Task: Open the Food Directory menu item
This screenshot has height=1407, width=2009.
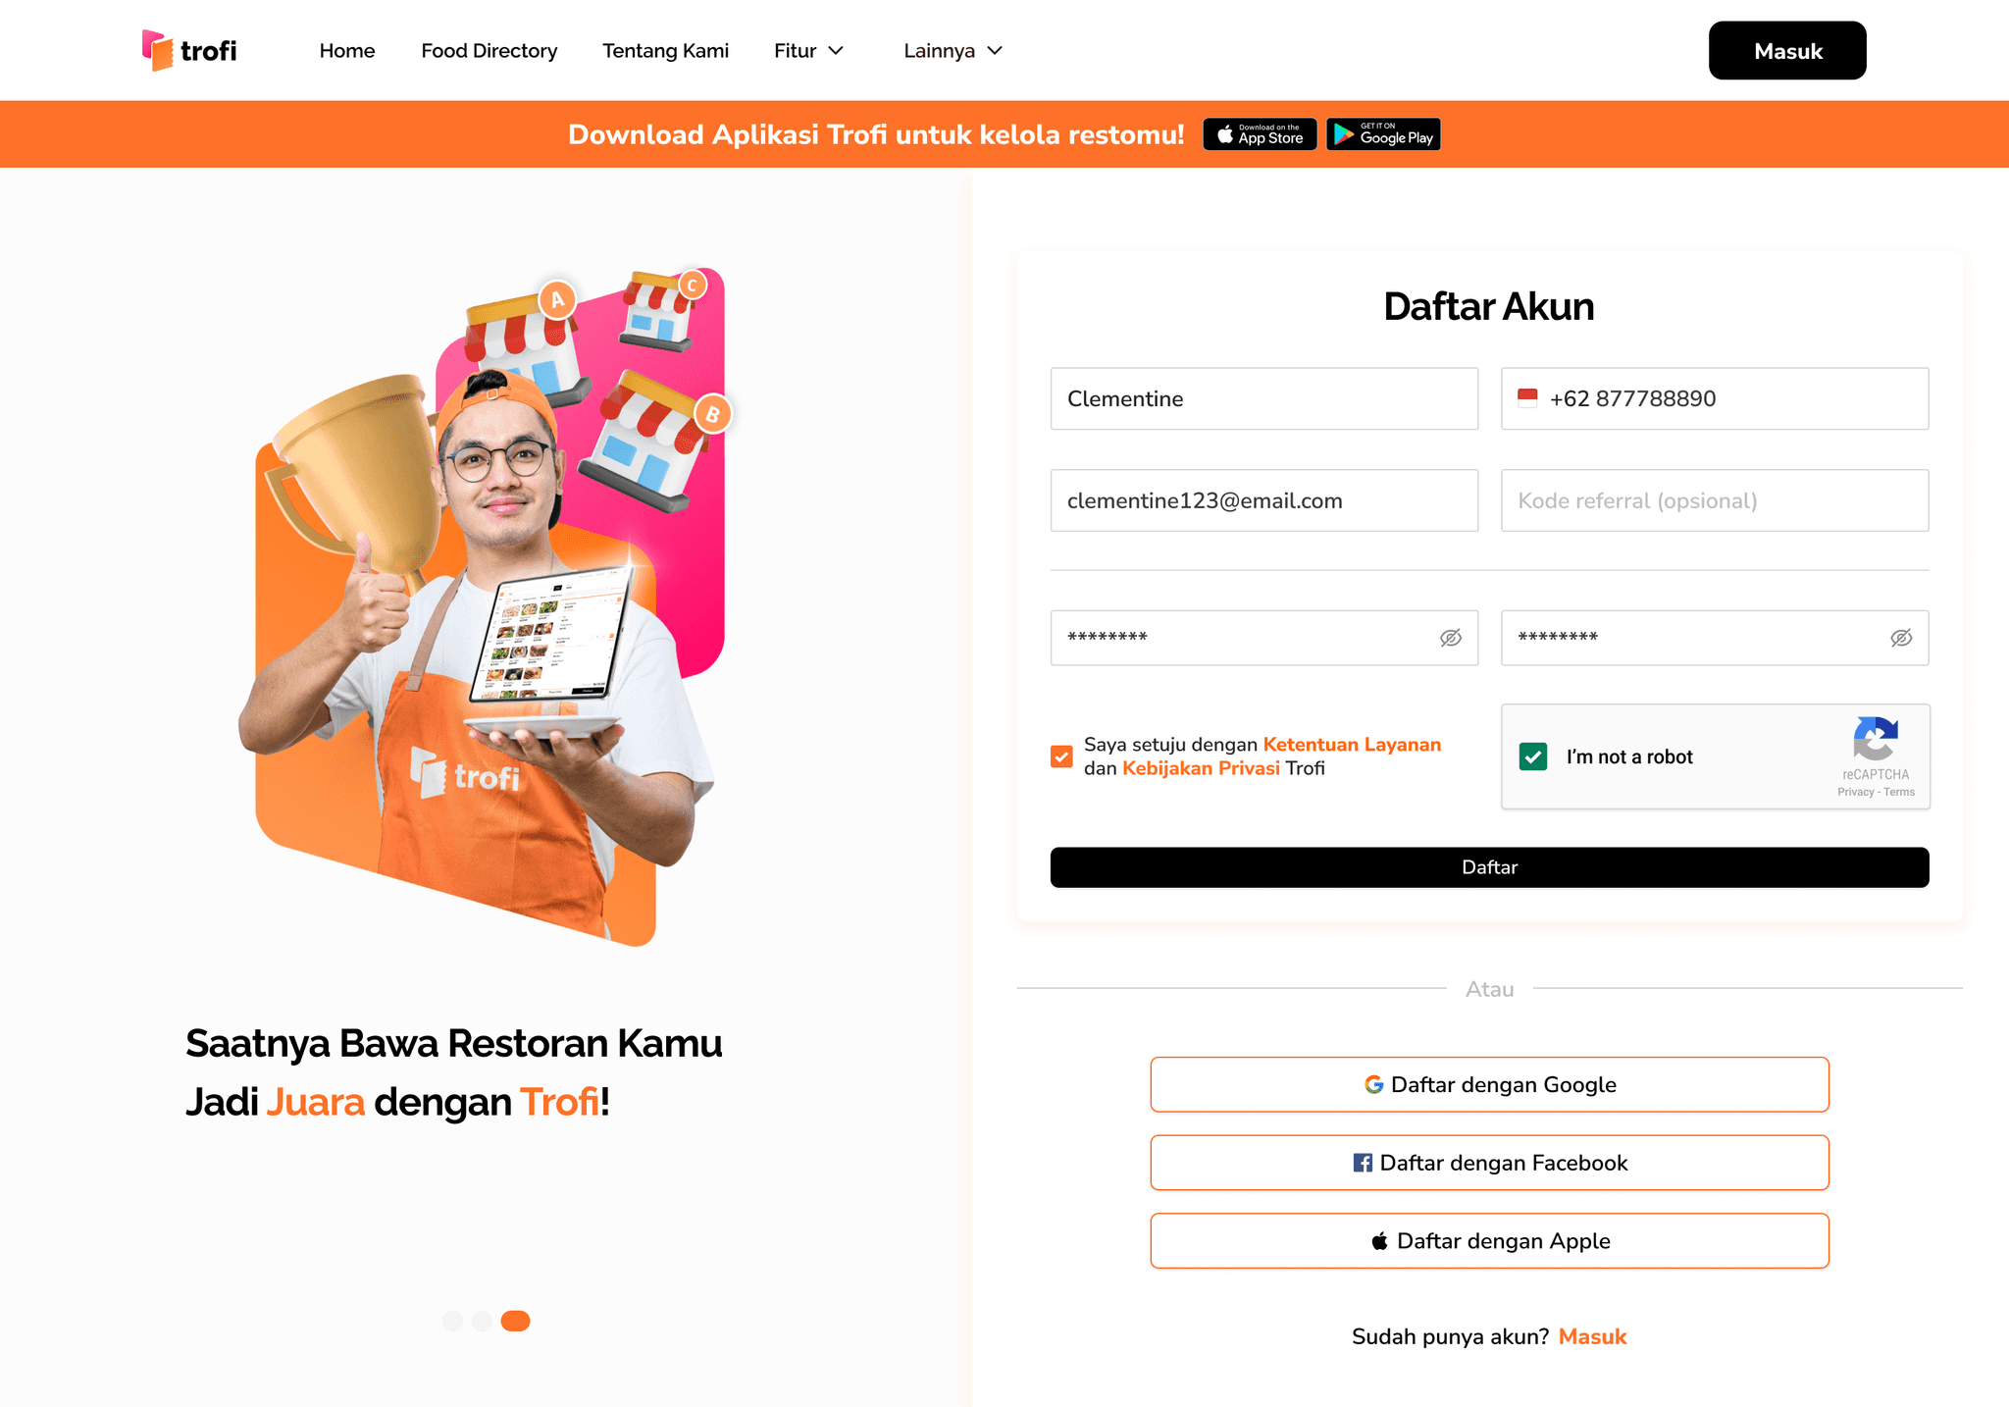Action: click(489, 51)
